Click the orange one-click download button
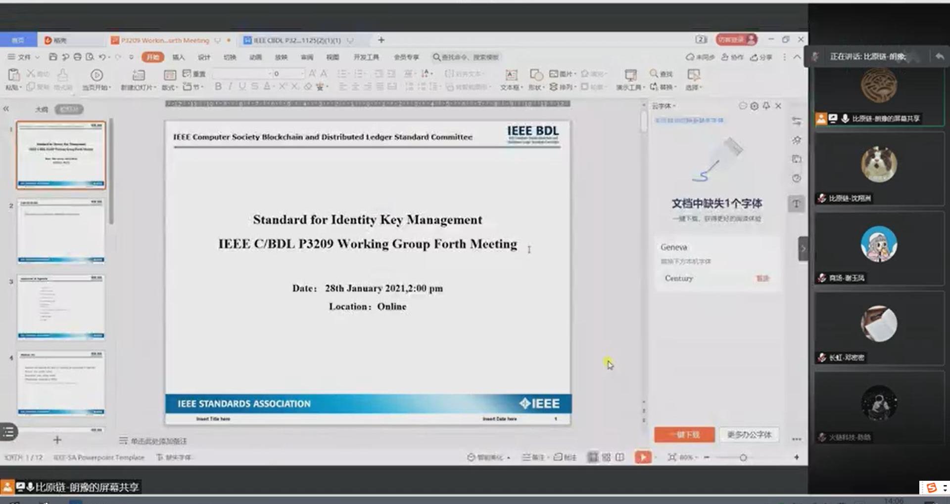This screenshot has width=950, height=504. (684, 434)
